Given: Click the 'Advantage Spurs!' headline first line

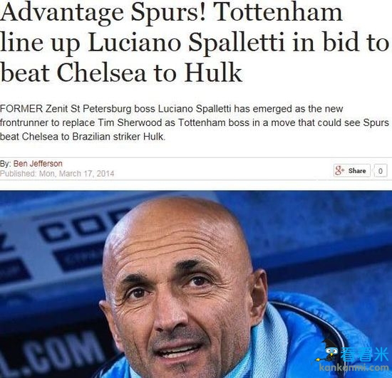Looking at the screenshot, I should 171,13.
